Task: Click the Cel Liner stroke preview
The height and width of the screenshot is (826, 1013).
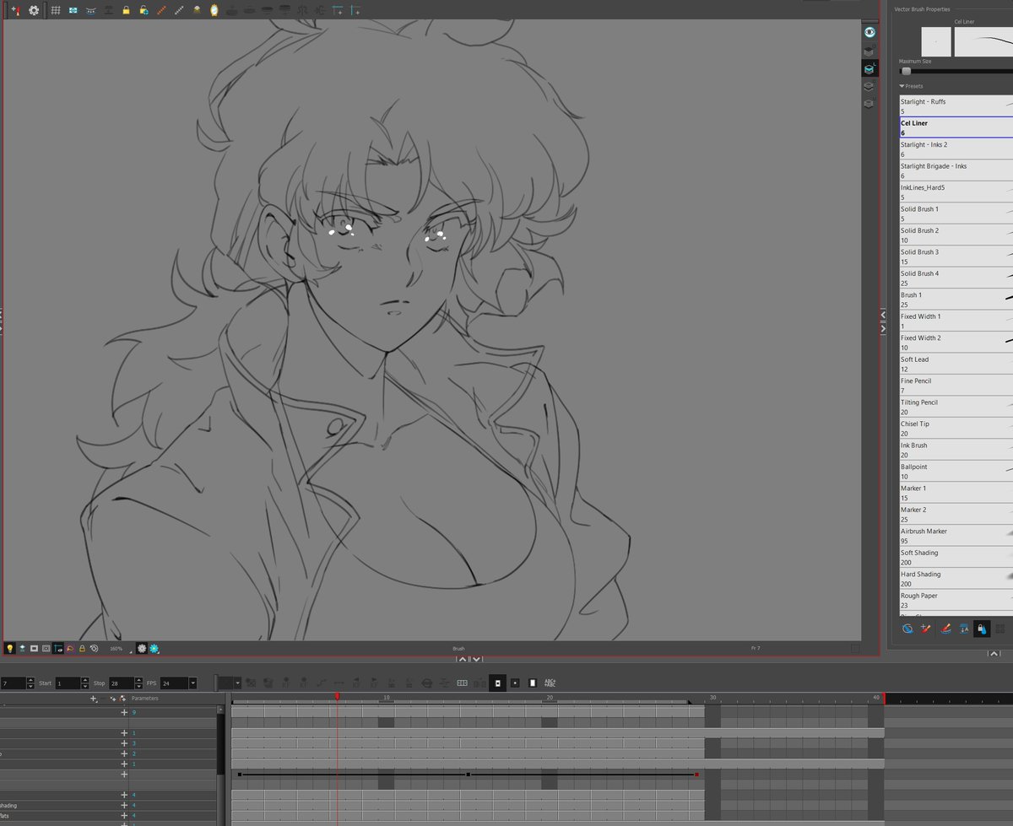Action: tap(983, 41)
